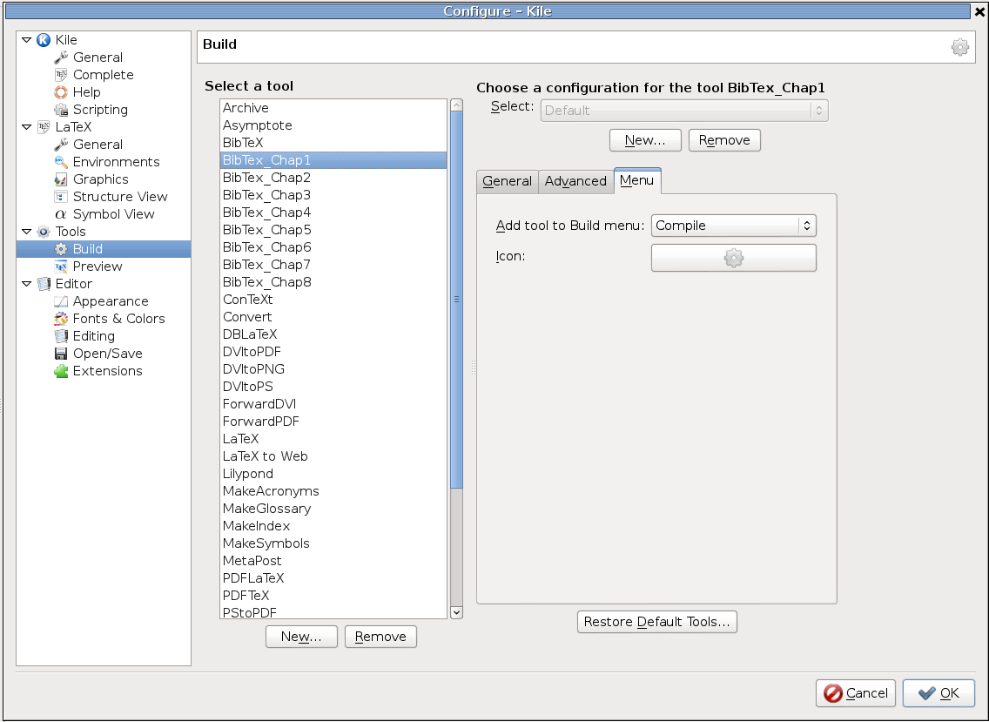Select Archive in the tool list
The width and height of the screenshot is (989, 722).
pos(333,108)
